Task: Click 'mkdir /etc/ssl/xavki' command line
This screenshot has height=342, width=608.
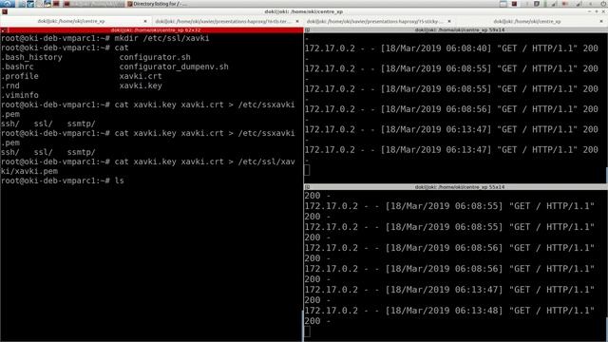Action: point(105,38)
